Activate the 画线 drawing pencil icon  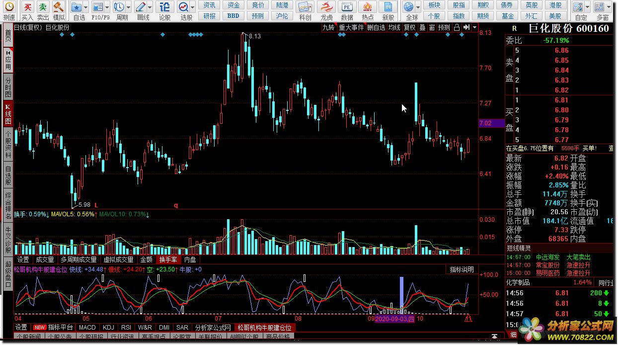click(x=141, y=6)
